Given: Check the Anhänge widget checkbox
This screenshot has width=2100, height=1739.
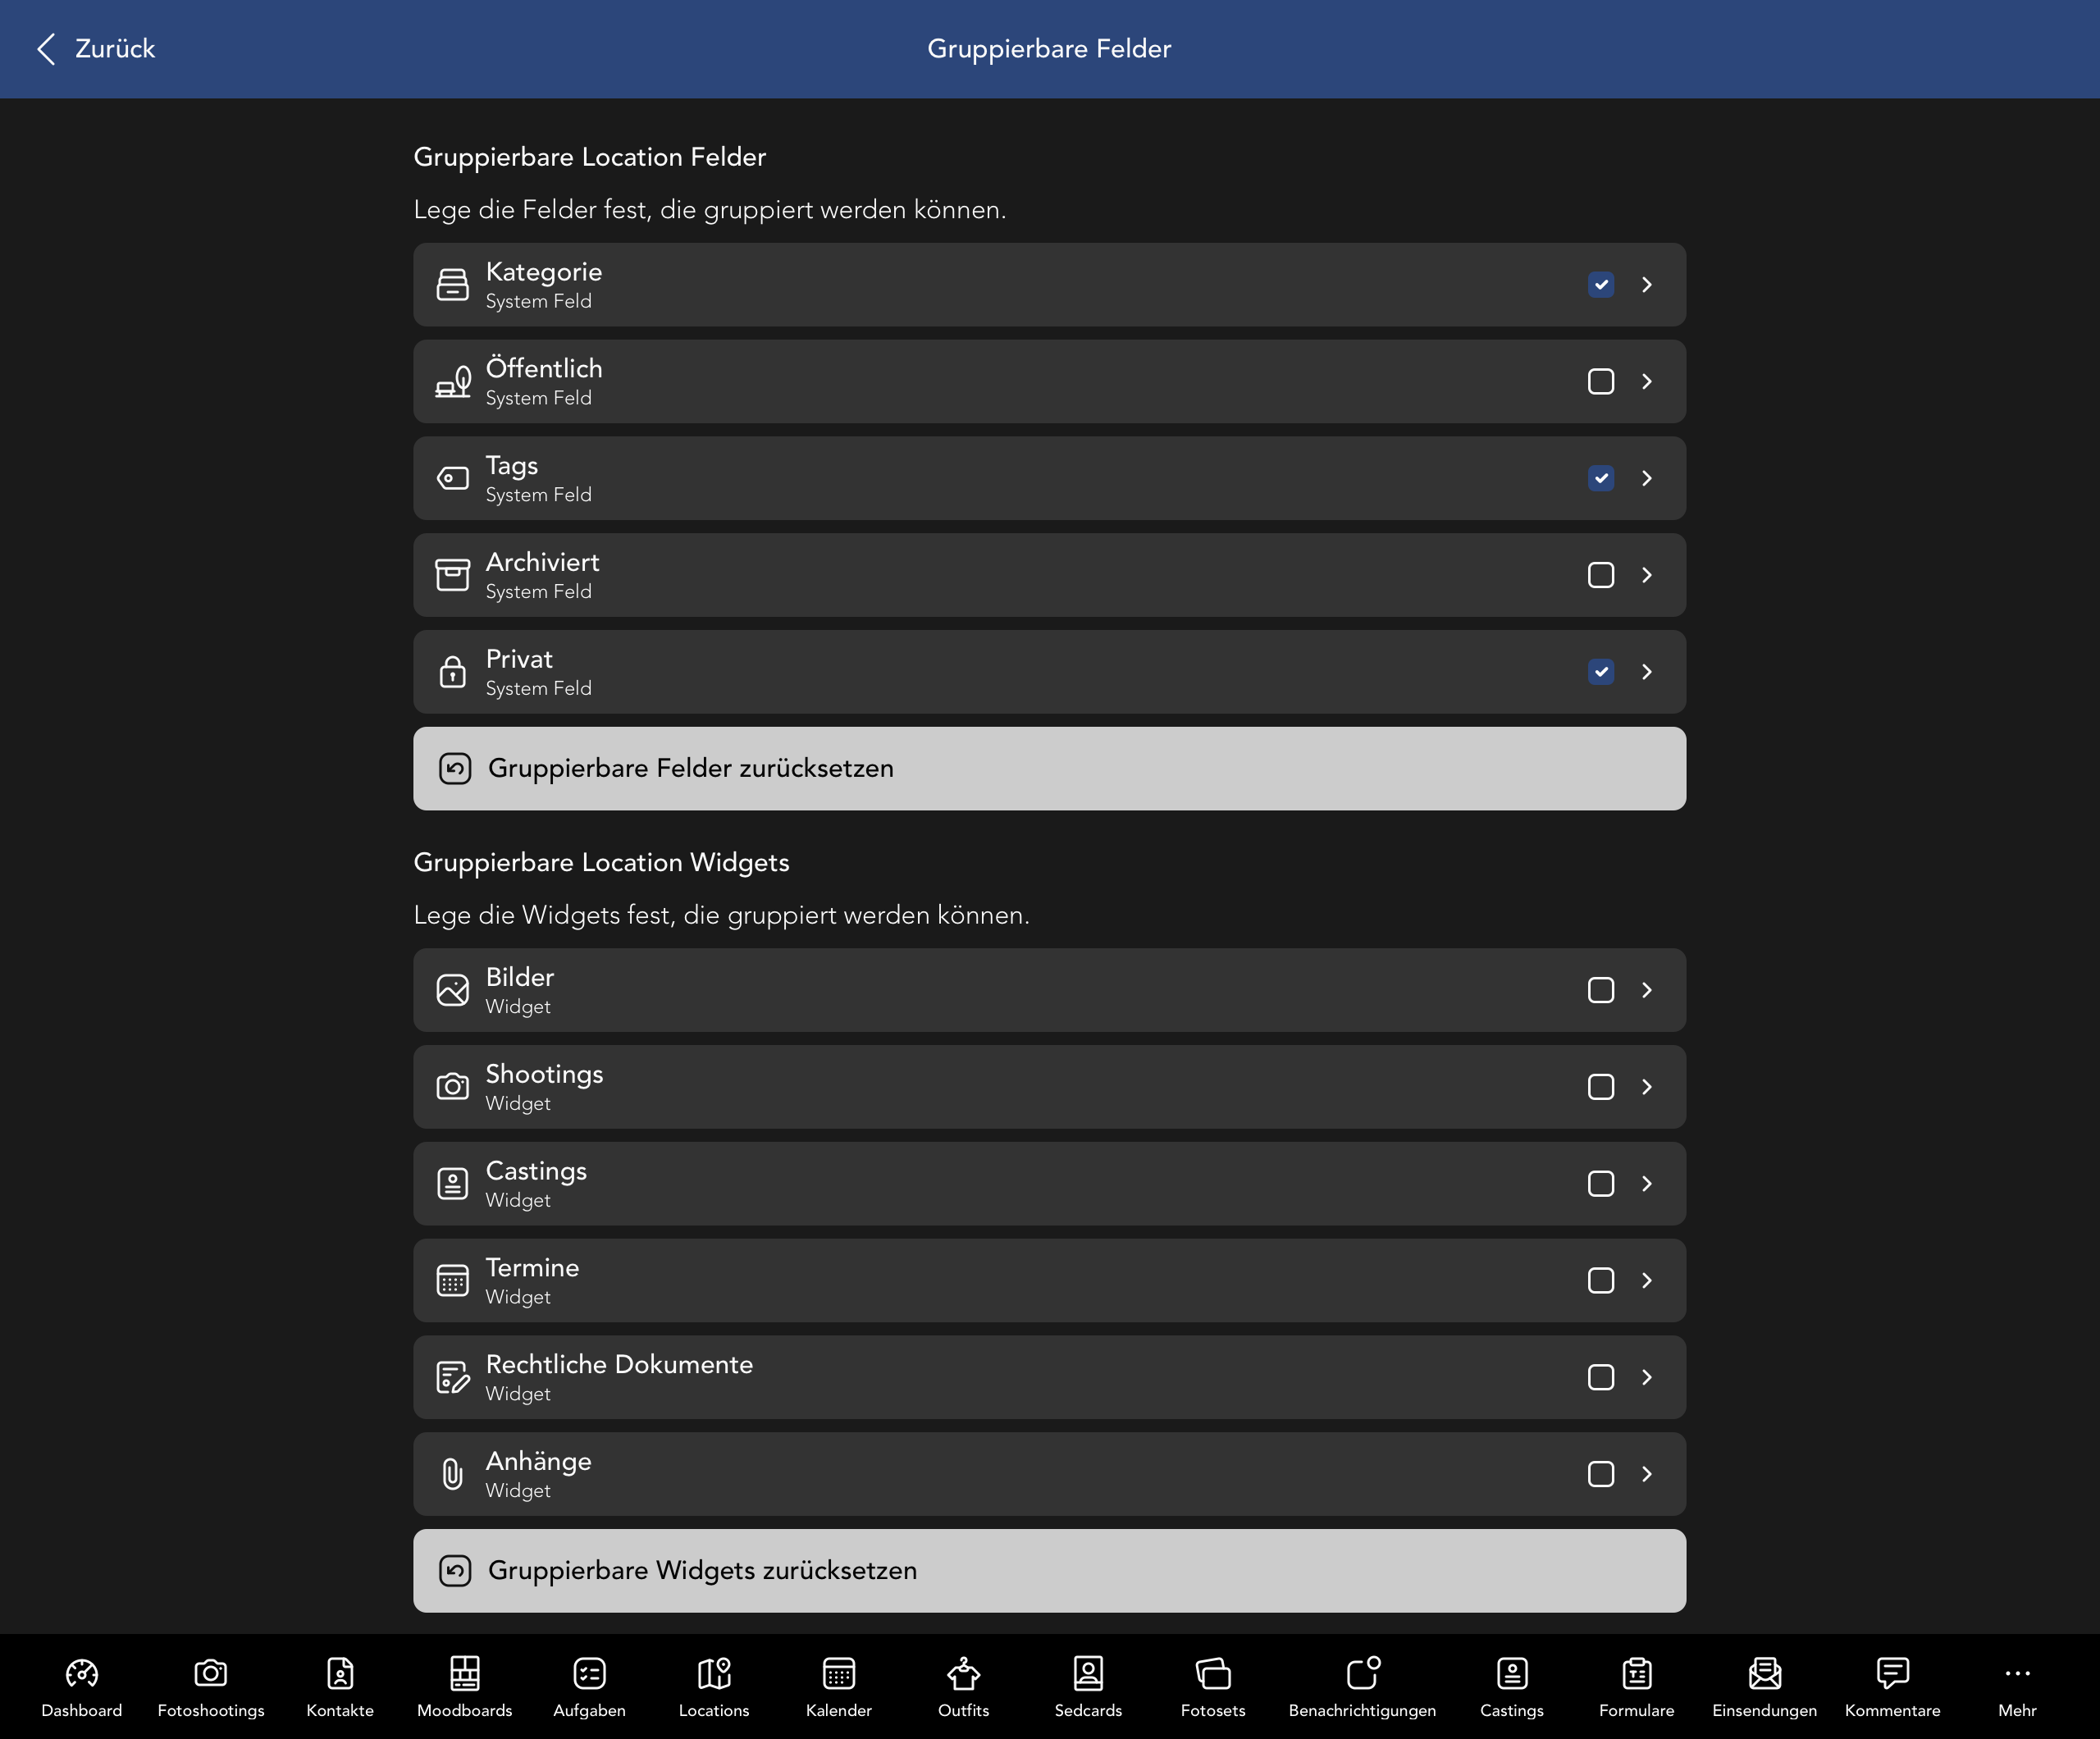Looking at the screenshot, I should pos(1601,1474).
